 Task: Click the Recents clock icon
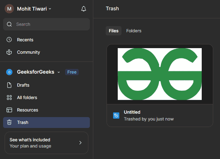[x=9, y=40]
